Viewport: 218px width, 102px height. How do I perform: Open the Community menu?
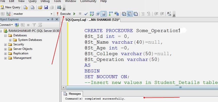tap(88, 1)
